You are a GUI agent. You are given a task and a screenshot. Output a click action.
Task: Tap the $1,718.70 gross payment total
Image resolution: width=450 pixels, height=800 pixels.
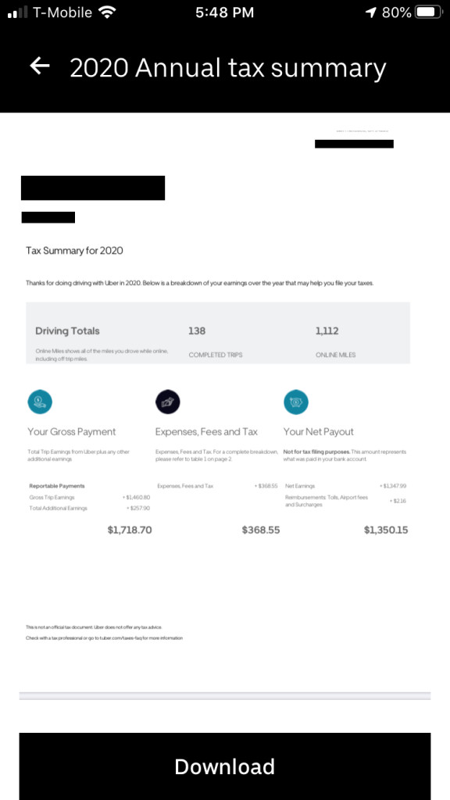[130, 530]
